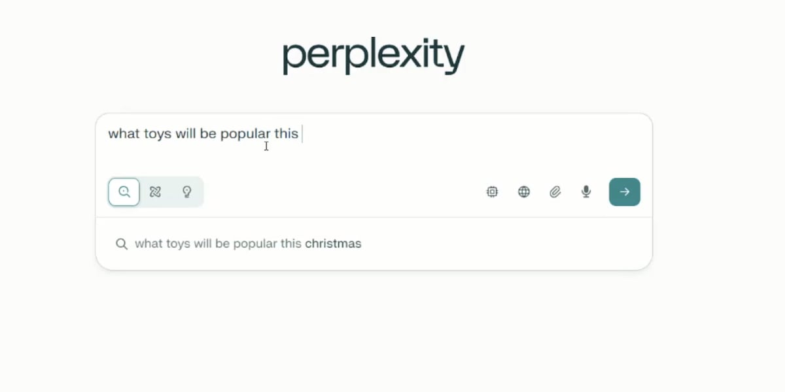Image resolution: width=785 pixels, height=392 pixels.
Task: Click the word "popular" in typed query
Action: tap(245, 134)
